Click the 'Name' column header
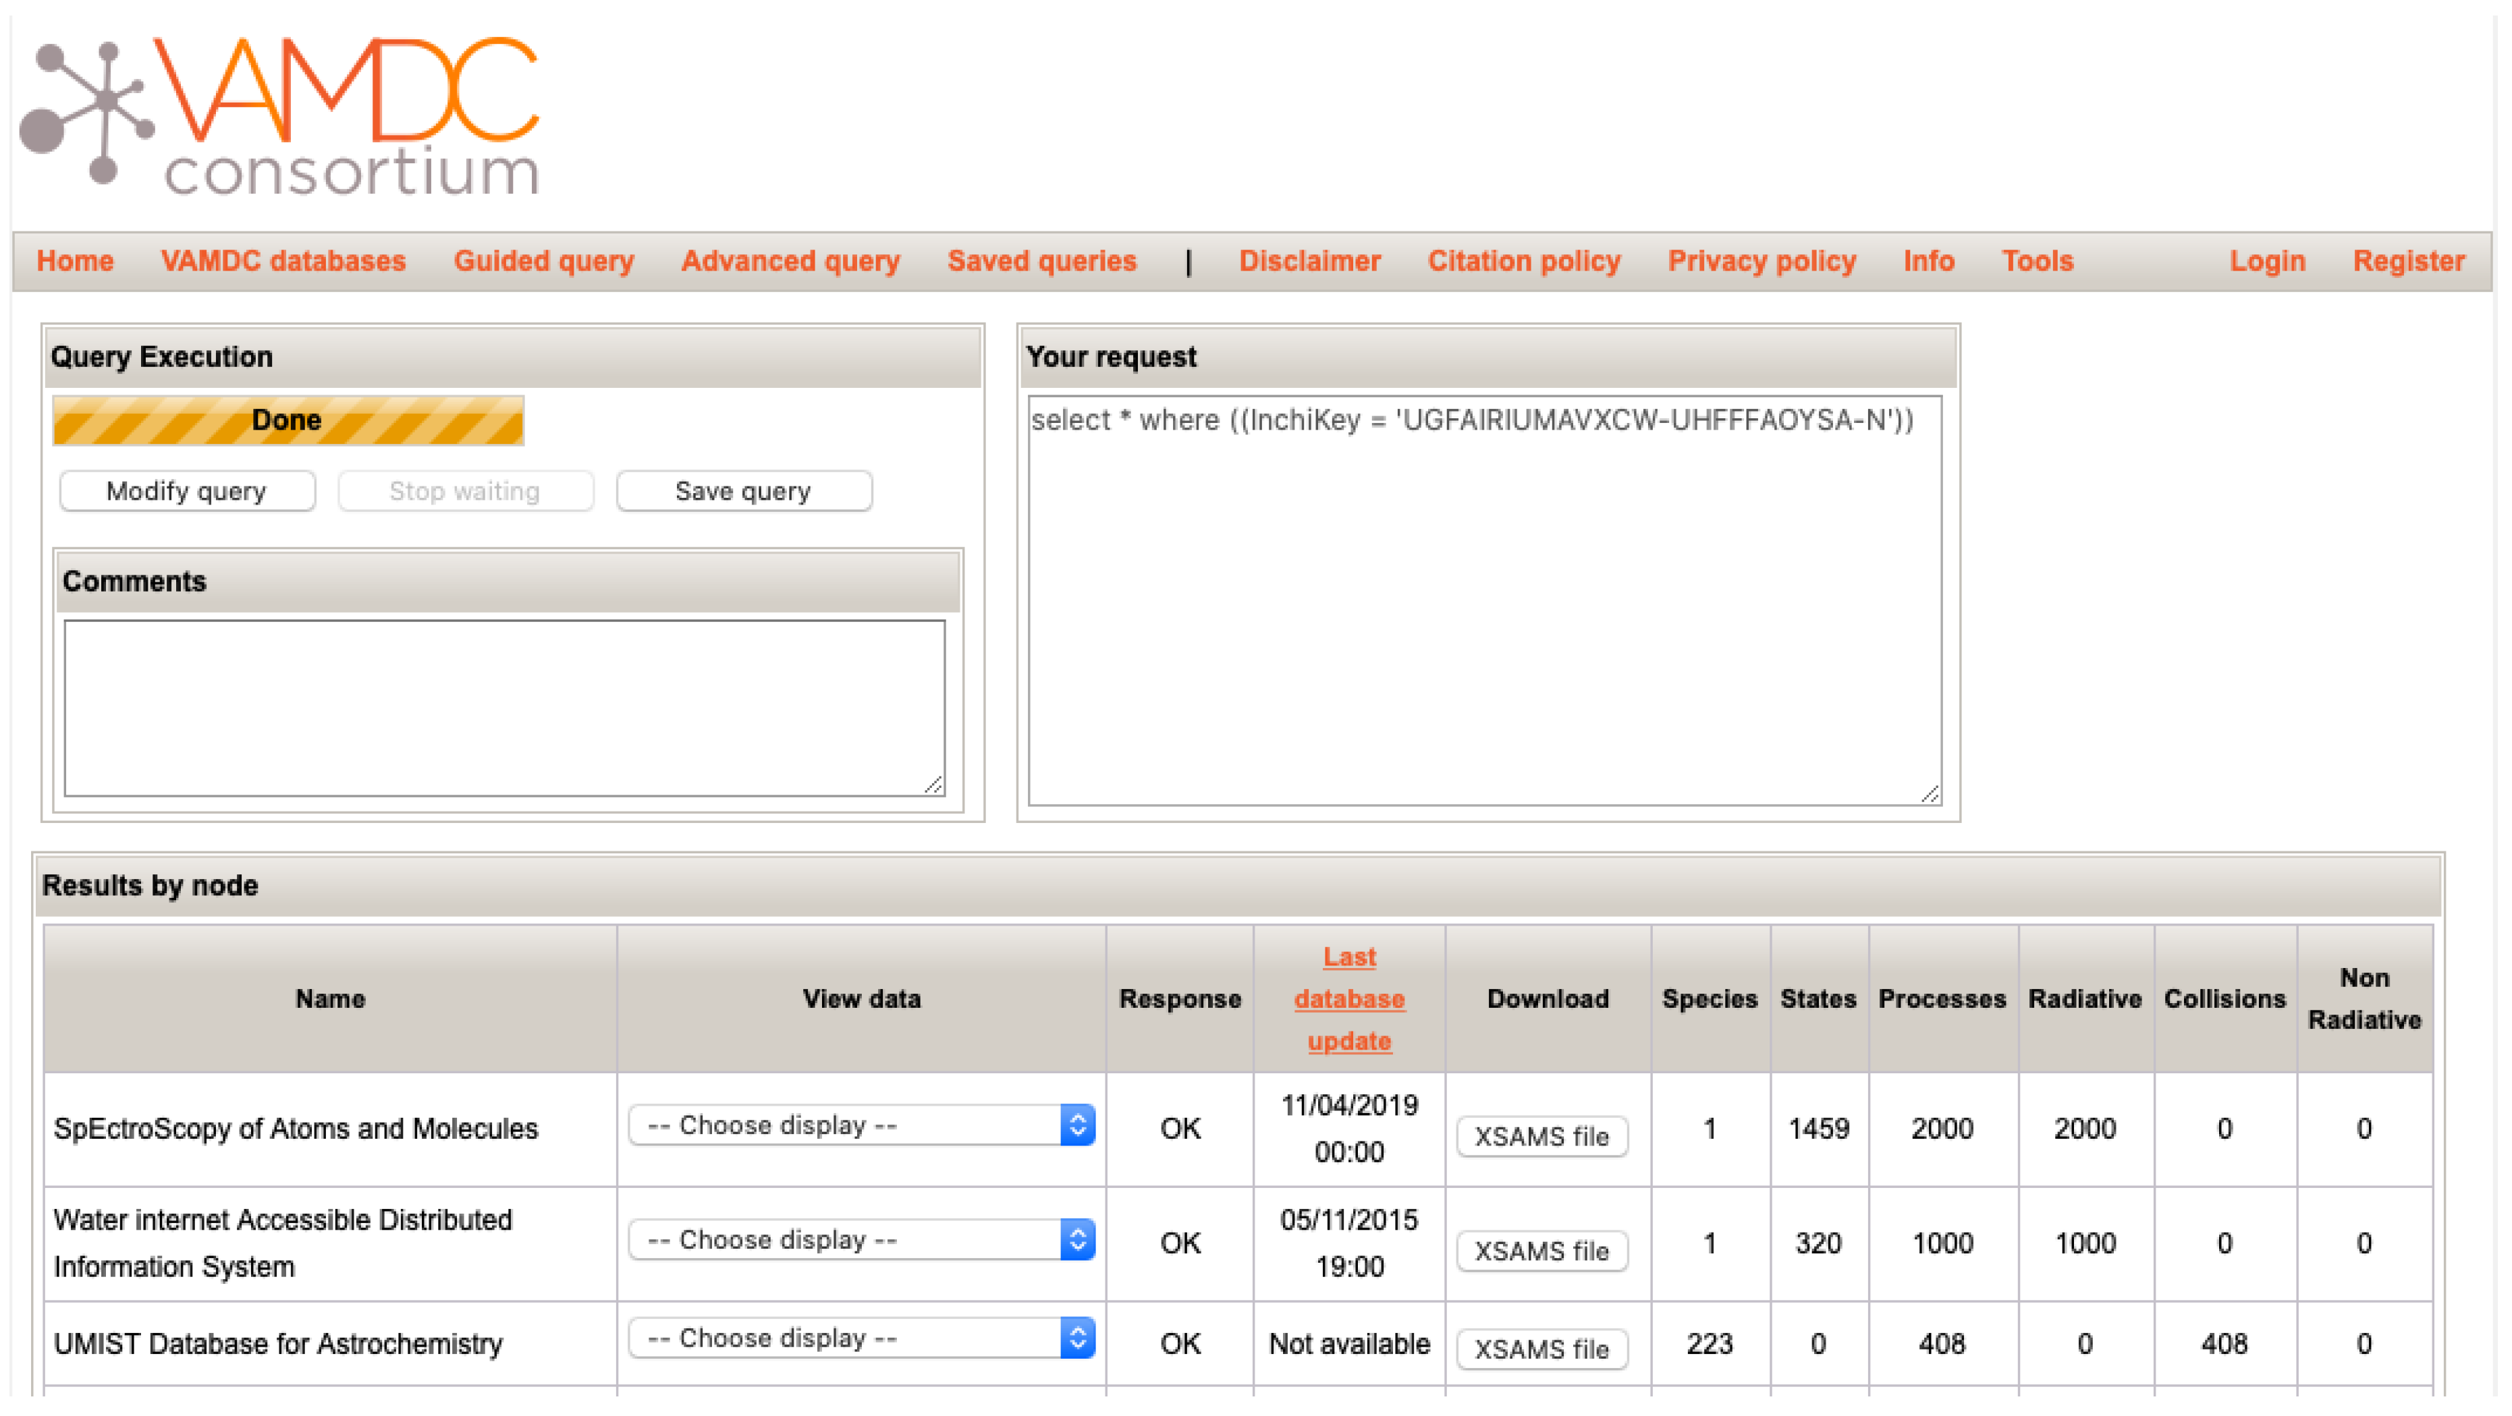2512x1416 pixels. pyautogui.click(x=329, y=999)
